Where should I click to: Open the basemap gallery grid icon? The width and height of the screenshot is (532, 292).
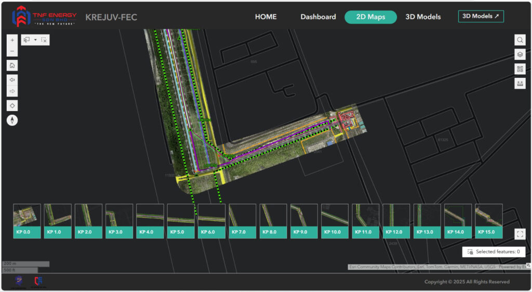tap(520, 69)
